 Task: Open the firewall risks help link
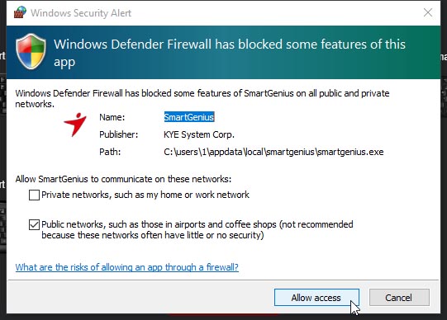tap(127, 267)
